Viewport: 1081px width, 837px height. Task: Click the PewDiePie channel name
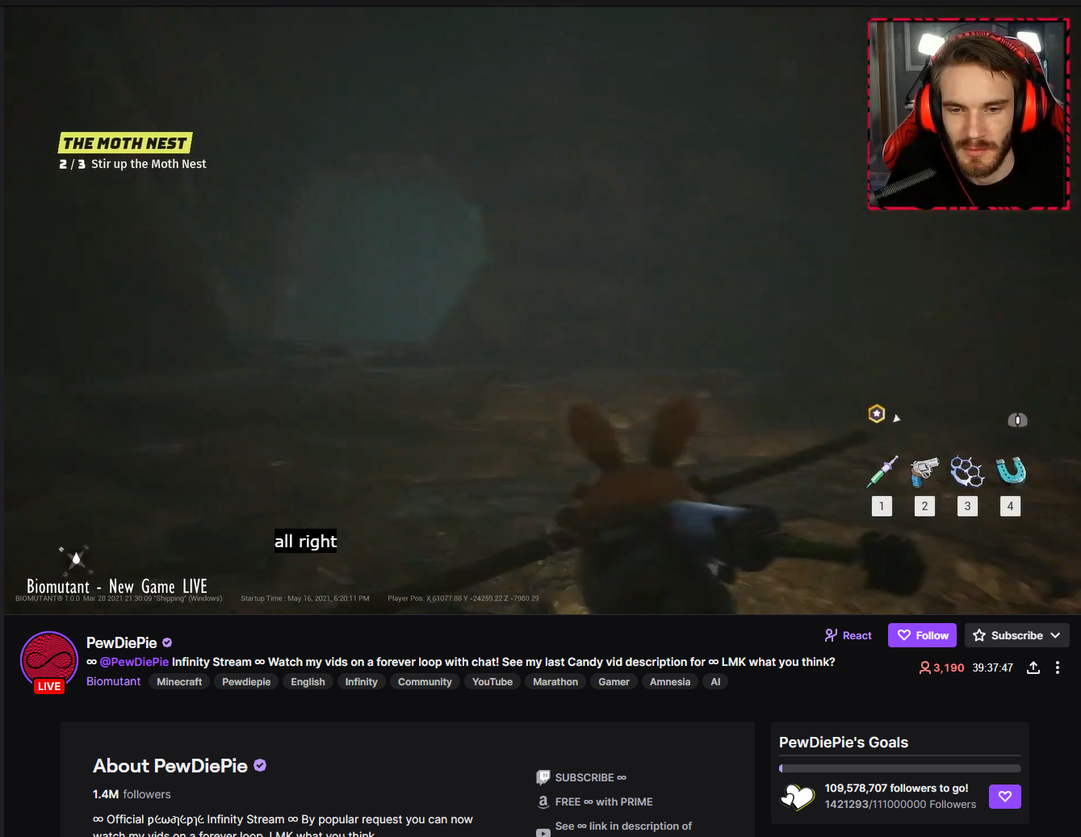(x=122, y=642)
